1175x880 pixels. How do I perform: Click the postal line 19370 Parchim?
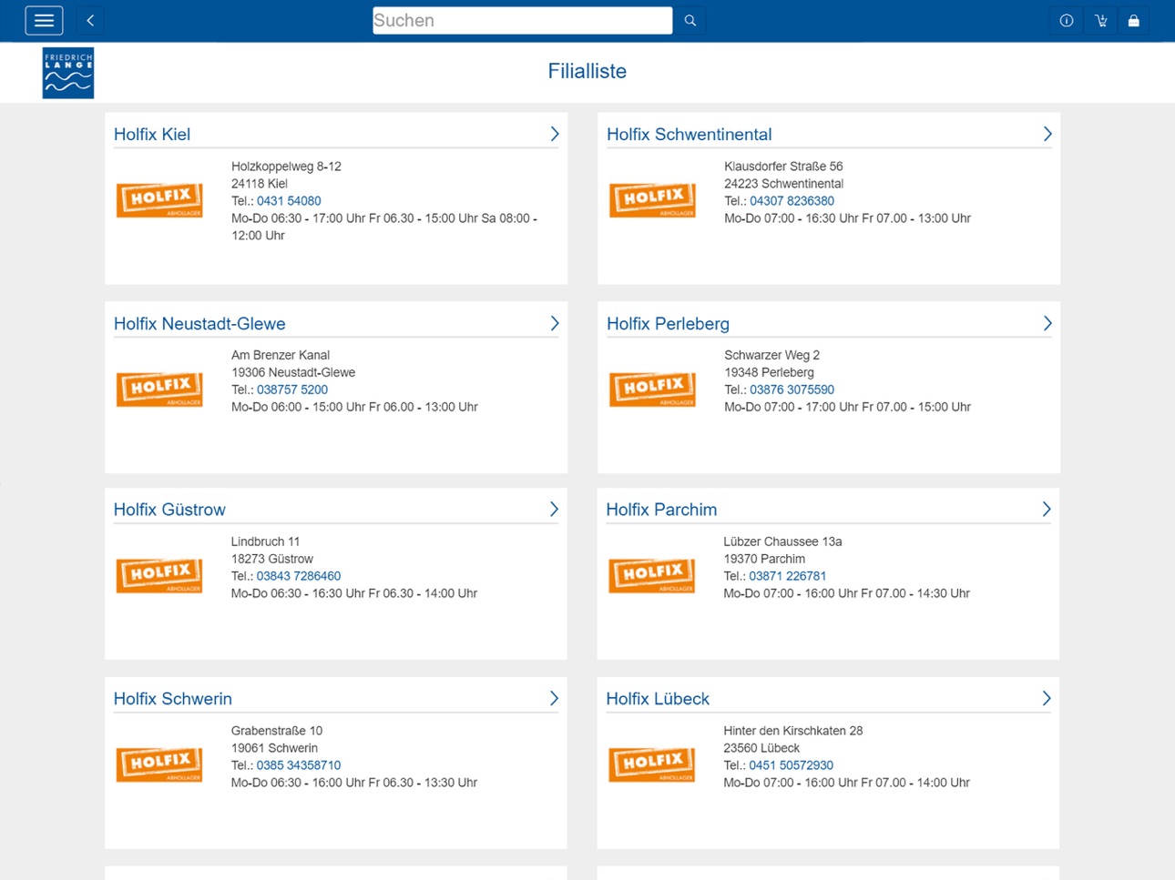tap(764, 559)
